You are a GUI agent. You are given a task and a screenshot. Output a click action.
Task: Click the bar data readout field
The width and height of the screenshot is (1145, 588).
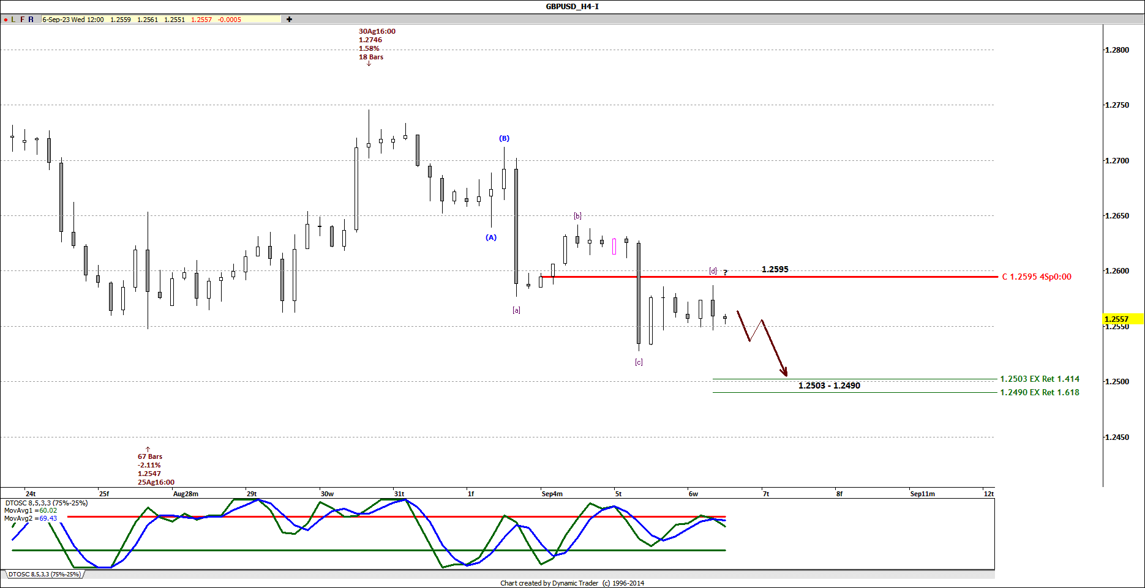161,20
